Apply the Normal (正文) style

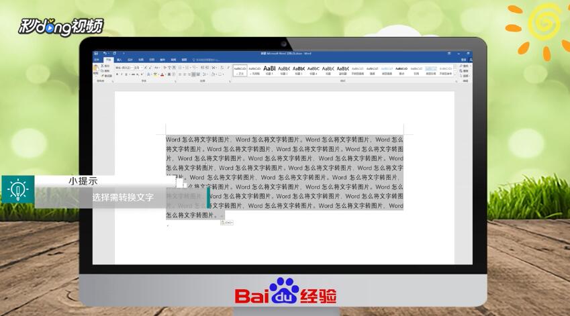click(x=240, y=70)
